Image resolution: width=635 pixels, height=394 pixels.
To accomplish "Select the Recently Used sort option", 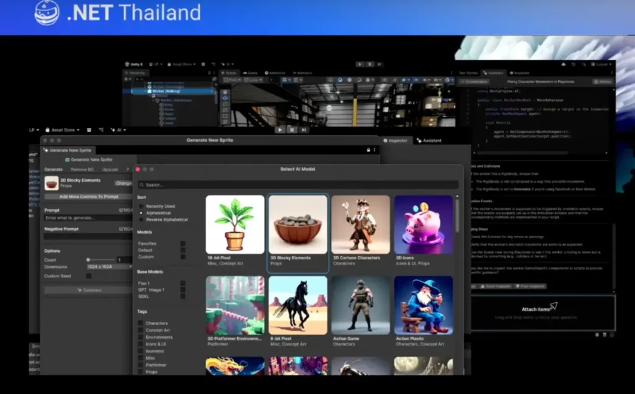I will [x=142, y=206].
